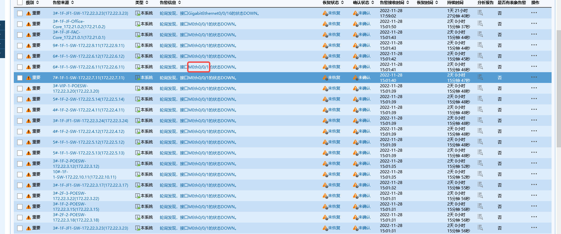561x234 pixels.
Task: Open analysis report icon for 172.22.10.11 row
Action: tap(480, 174)
